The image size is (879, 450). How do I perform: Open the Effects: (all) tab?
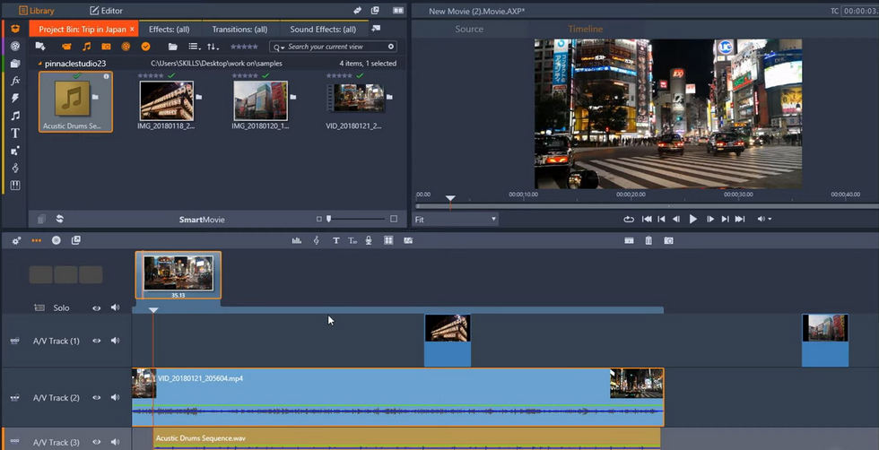pos(169,30)
